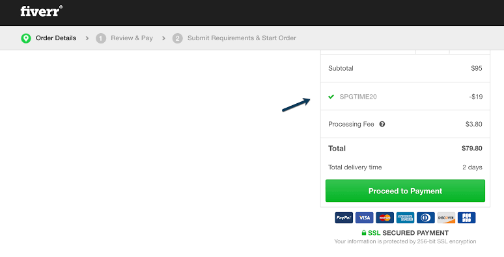Click the green Order Details location icon
Image resolution: width=504 pixels, height=257 pixels.
(26, 38)
